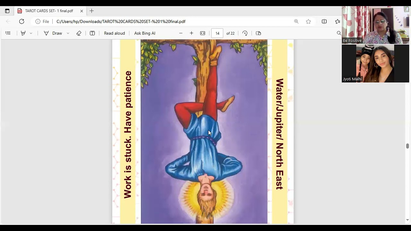
Task: Close the TAROT CARDS SET tab
Action: [82, 11]
